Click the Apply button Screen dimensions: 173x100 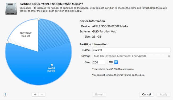(x=163, y=94)
